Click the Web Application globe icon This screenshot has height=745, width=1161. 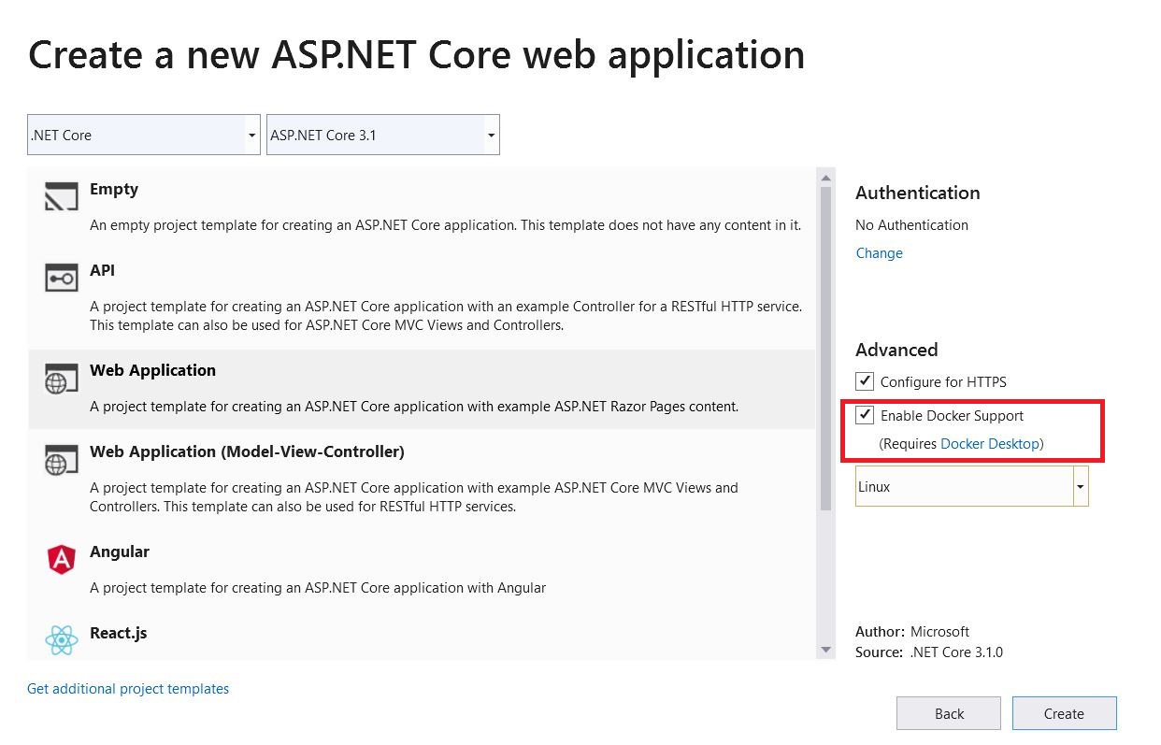coord(61,379)
